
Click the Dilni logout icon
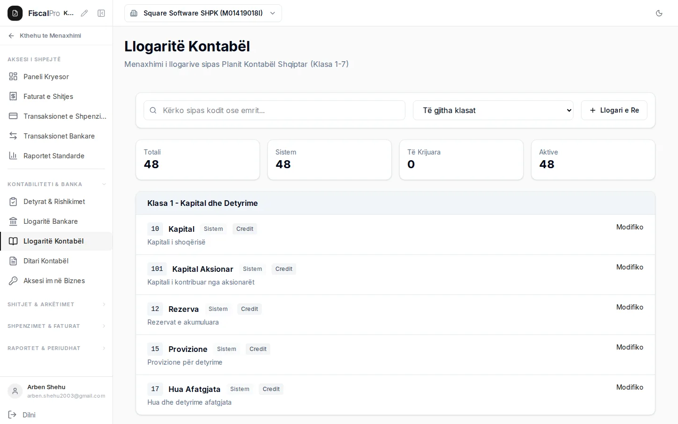tap(12, 415)
